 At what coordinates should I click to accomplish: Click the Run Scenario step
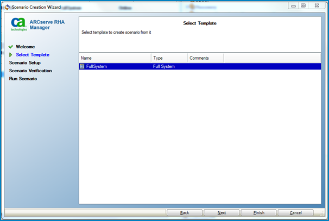tap(23, 79)
